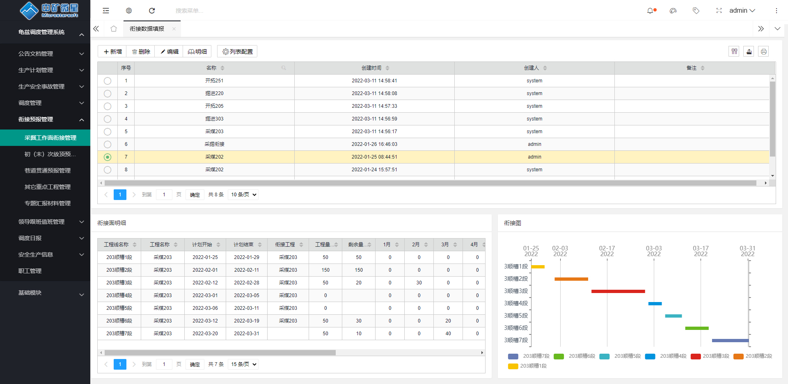This screenshot has height=384, width=788.
Task: Click the detail table horizontal scrollbar
Action: (x=220, y=352)
